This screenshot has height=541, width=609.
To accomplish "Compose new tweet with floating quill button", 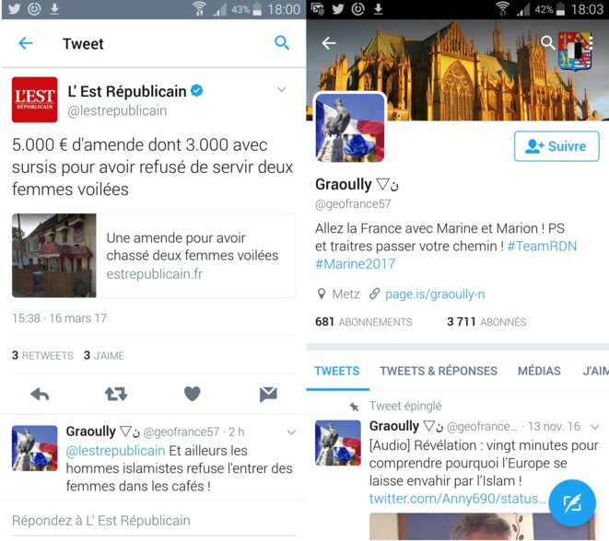I will click(x=572, y=503).
